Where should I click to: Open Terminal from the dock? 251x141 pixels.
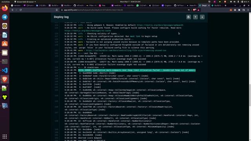point(5,61)
